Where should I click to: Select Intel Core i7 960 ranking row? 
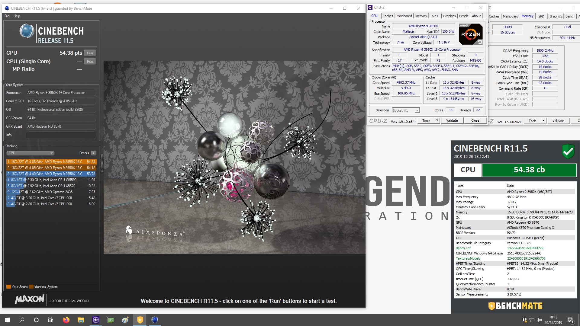click(x=51, y=198)
